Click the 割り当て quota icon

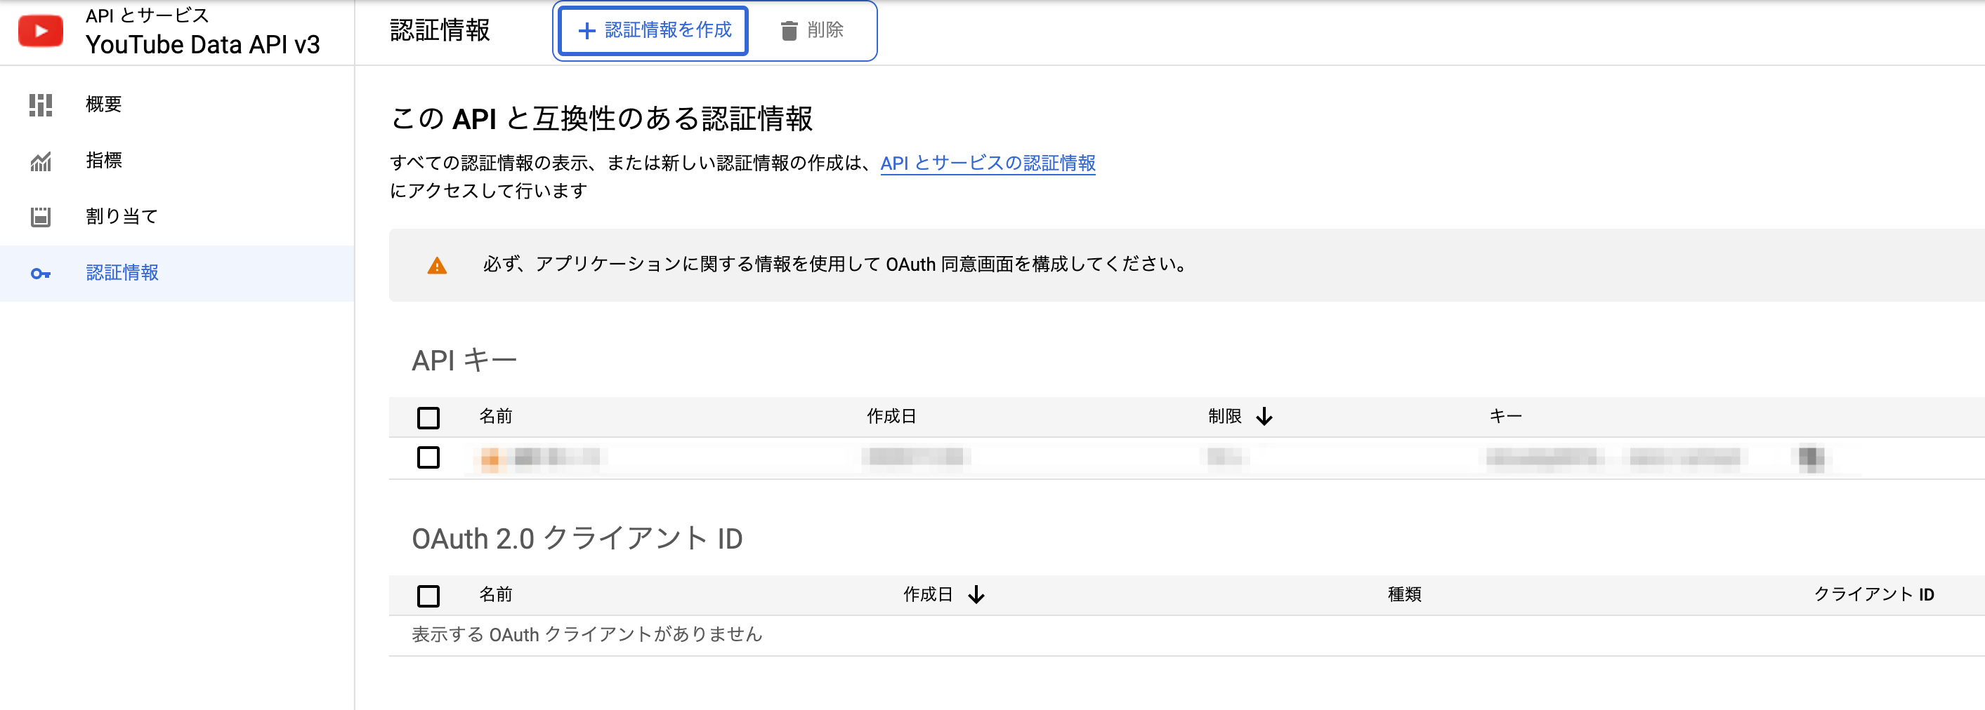[40, 217]
